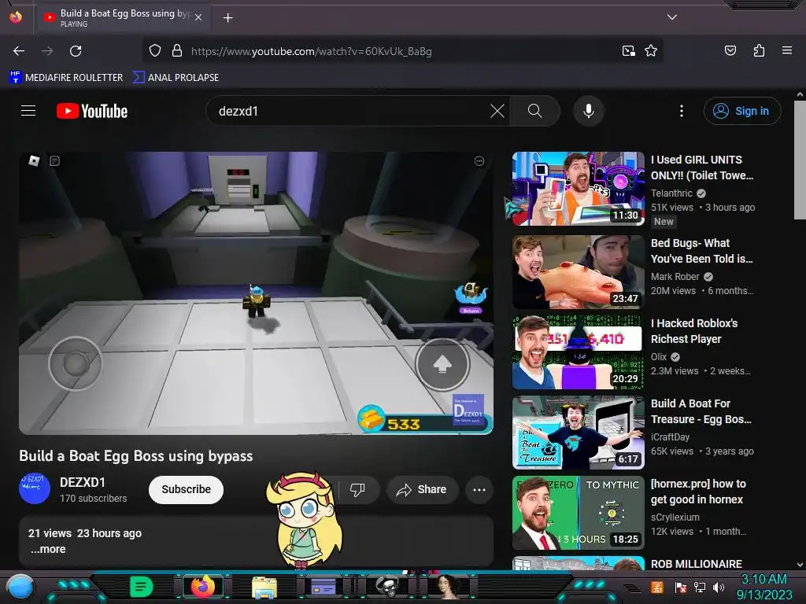806x604 pixels.
Task: Go back using browser back arrow
Action: pos(19,51)
